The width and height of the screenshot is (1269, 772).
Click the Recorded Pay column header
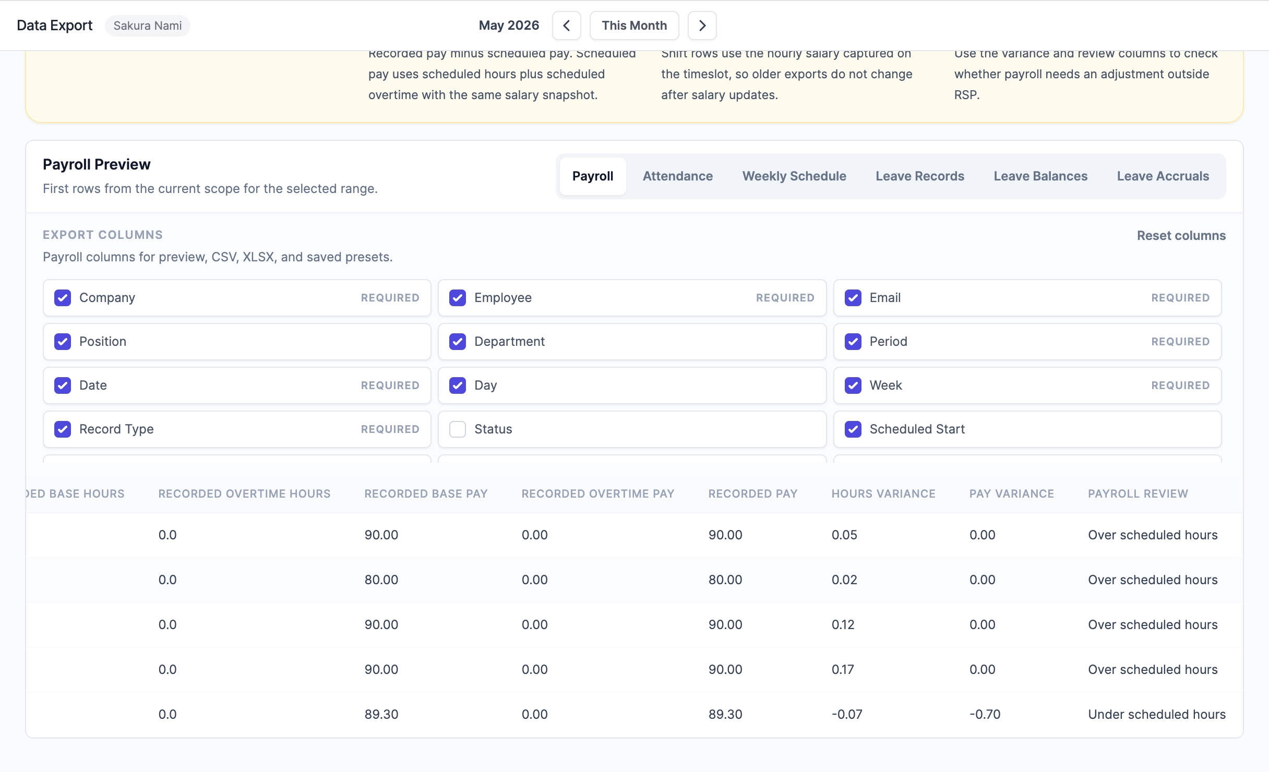click(x=753, y=494)
